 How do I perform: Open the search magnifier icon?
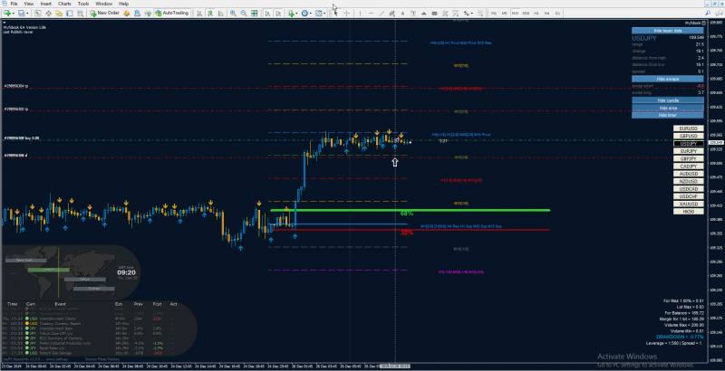pyautogui.click(x=708, y=14)
